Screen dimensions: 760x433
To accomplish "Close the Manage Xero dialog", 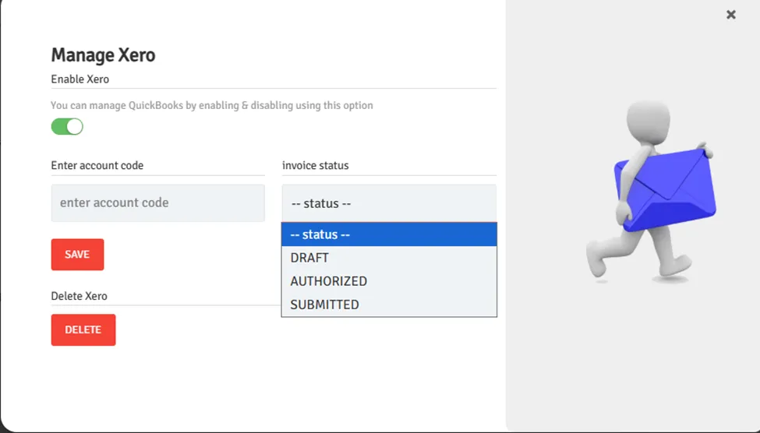I will point(731,15).
